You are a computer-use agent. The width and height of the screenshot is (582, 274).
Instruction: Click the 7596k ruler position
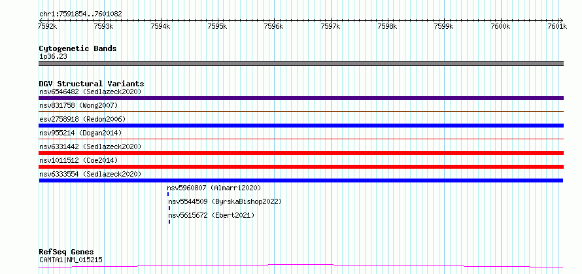[274, 26]
